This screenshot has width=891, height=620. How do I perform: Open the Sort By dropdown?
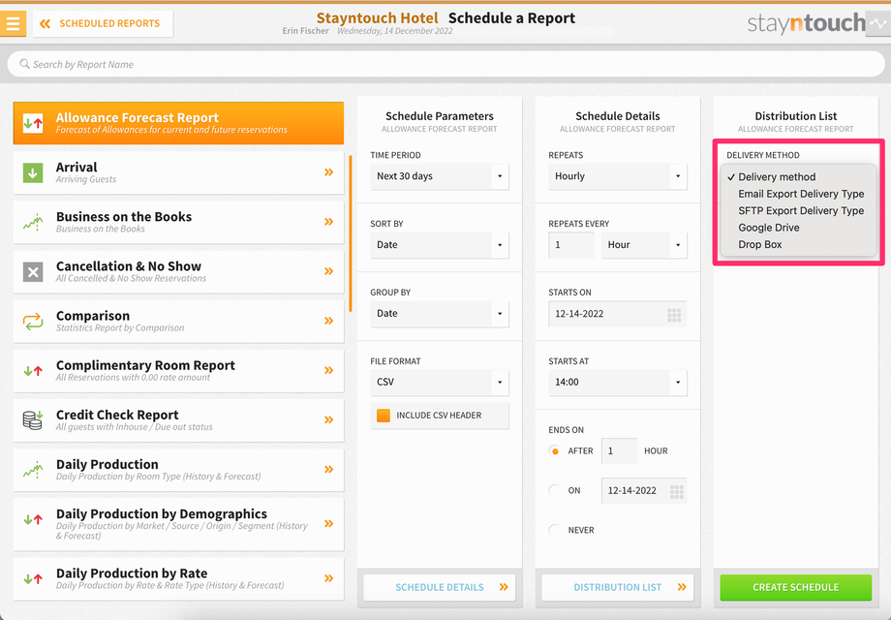pyautogui.click(x=440, y=245)
